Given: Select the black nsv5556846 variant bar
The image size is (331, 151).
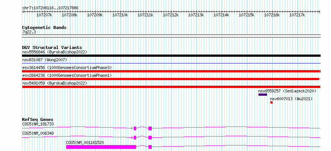Looking at the screenshot, I should (x=171, y=56).
